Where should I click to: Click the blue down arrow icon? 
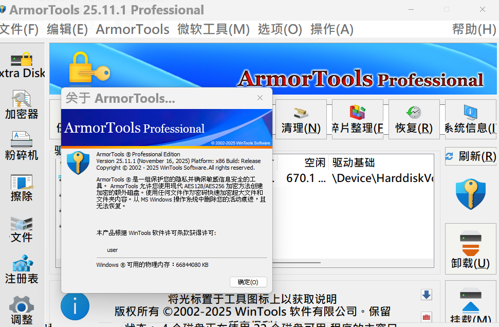(x=426, y=295)
